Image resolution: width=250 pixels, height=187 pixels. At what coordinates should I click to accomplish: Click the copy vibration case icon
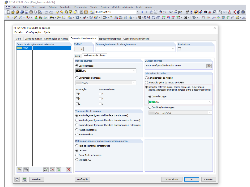(26, 170)
